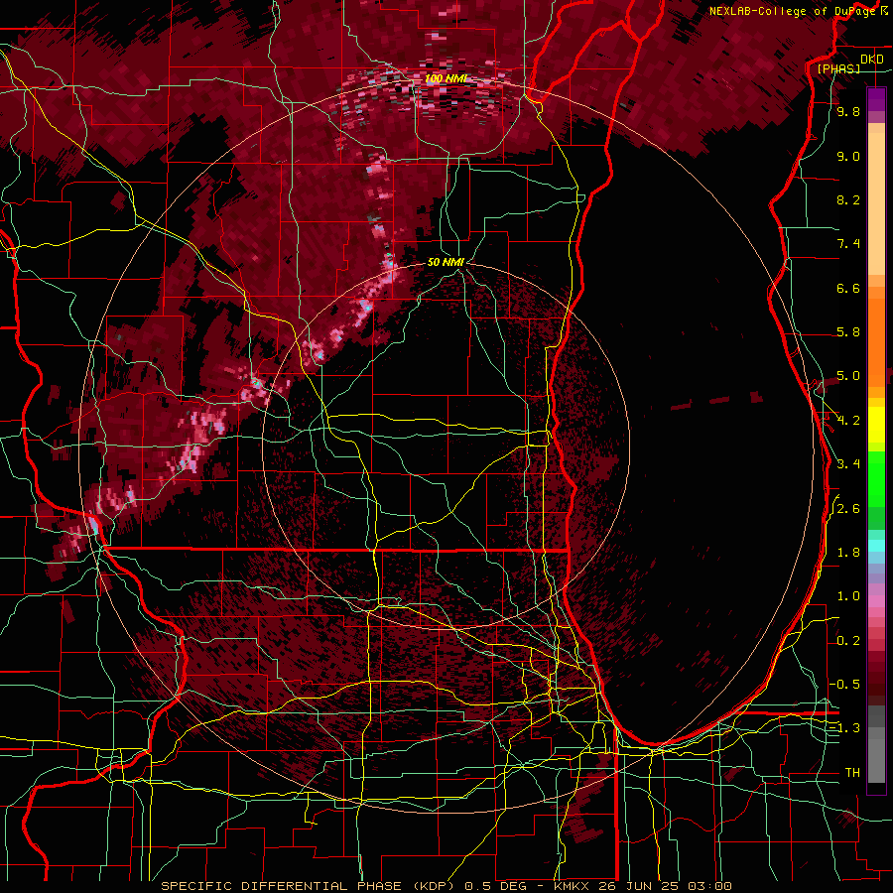
Task: Pick the cyan band on the color bar
Action: tap(876, 546)
